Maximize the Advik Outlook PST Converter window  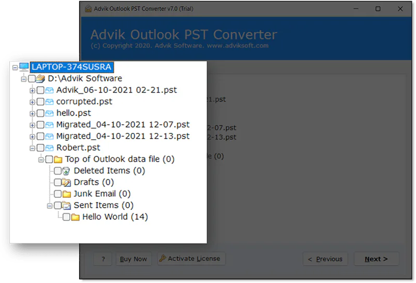pos(378,9)
